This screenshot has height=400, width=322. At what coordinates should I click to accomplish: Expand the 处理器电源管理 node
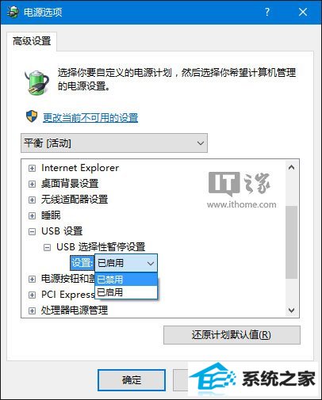[32, 310]
